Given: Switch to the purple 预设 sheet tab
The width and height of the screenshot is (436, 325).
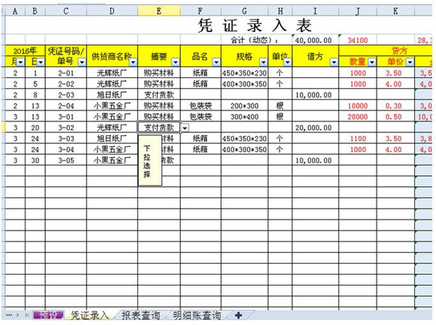Looking at the screenshot, I should (x=49, y=316).
